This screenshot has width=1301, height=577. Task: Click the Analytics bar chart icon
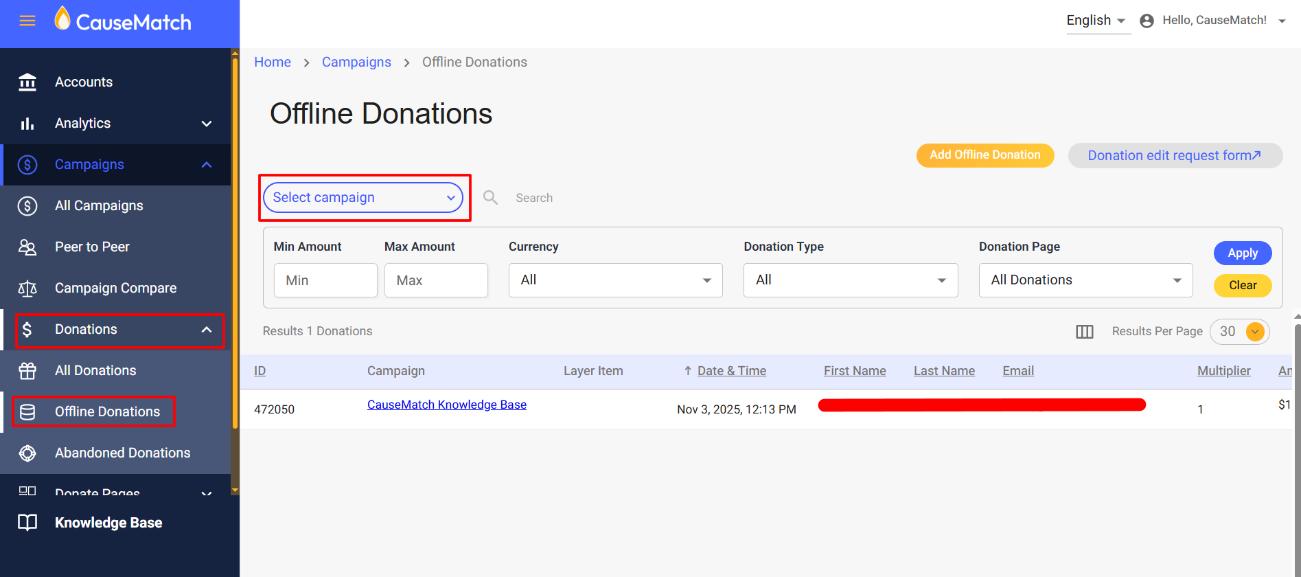tap(27, 124)
